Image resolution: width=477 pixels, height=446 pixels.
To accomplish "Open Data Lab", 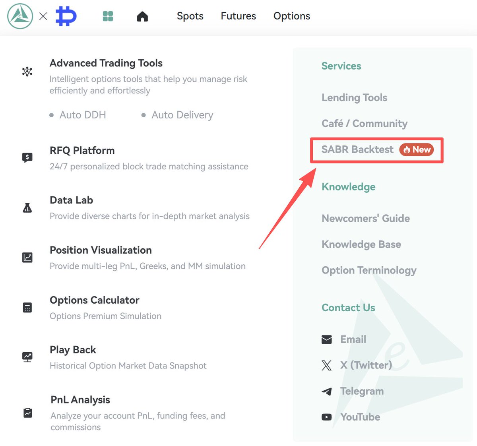I will pyautogui.click(x=72, y=200).
